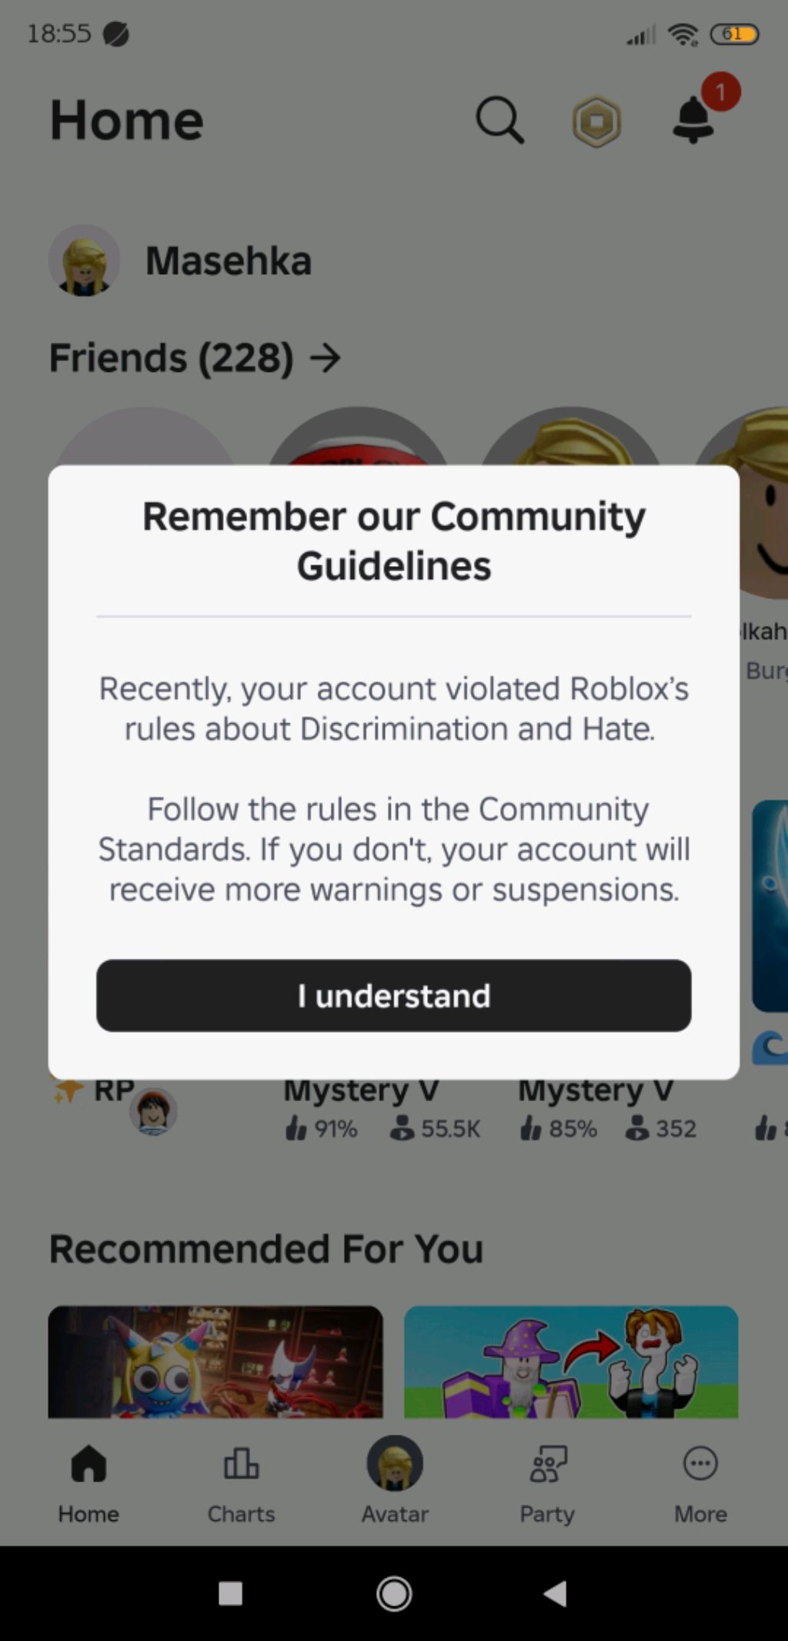This screenshot has height=1641, width=788.
Task: Open first recommended game thumbnail
Action: pos(215,1361)
